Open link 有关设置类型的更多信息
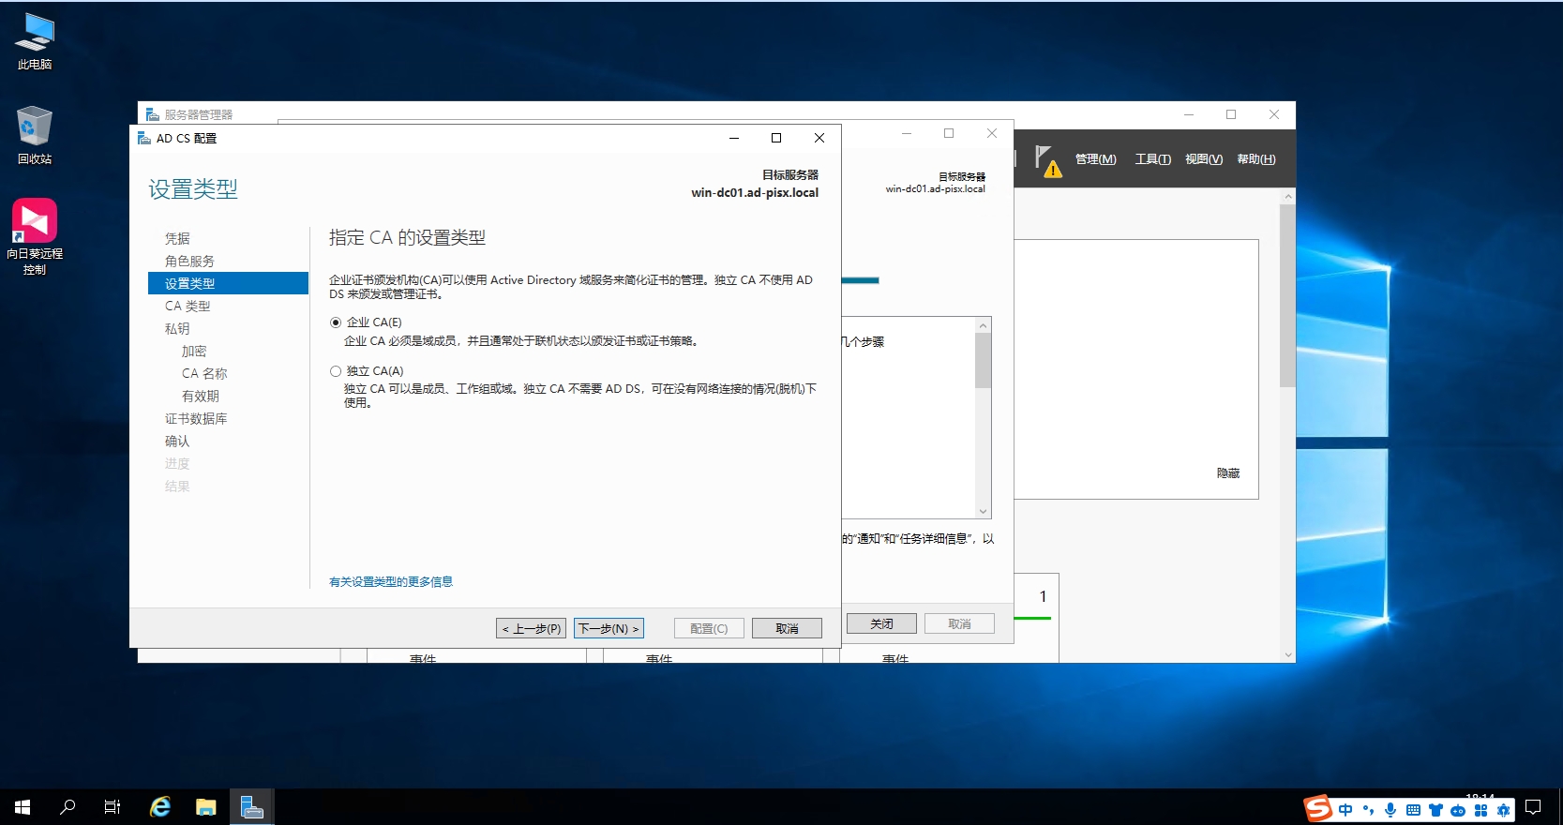 [x=391, y=582]
